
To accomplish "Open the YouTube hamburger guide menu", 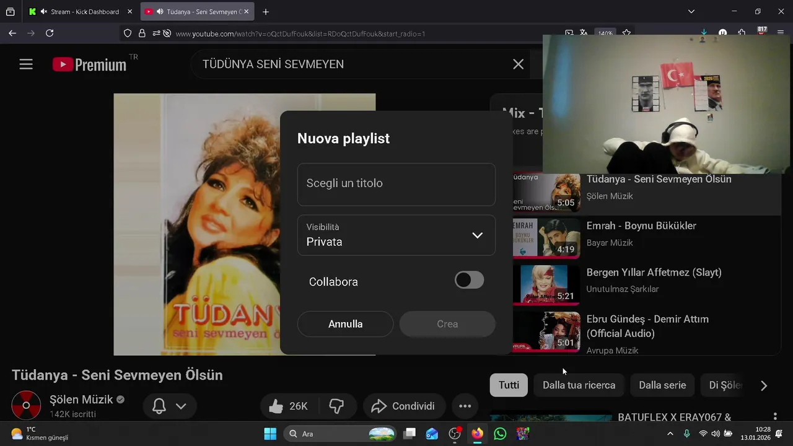I will (26, 64).
